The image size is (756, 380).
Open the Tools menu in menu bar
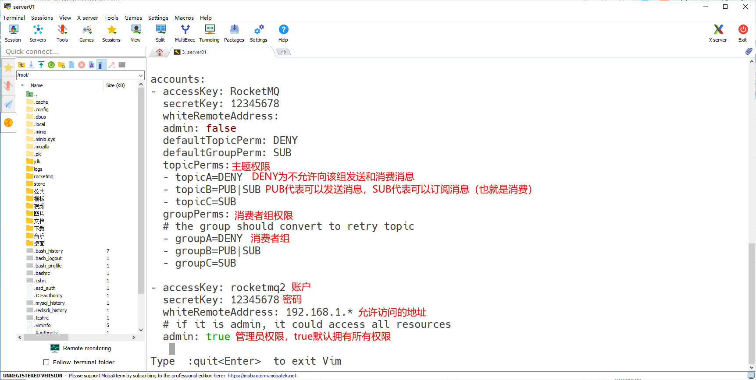click(x=111, y=18)
